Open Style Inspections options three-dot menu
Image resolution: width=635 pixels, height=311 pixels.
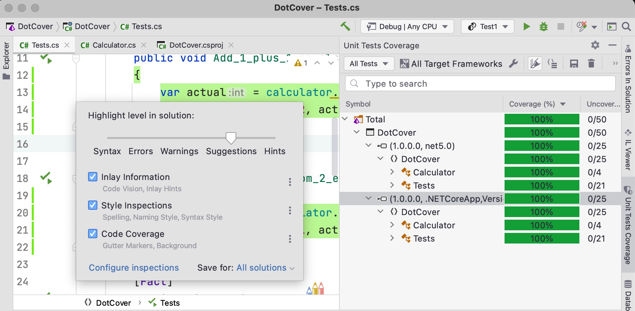point(290,210)
